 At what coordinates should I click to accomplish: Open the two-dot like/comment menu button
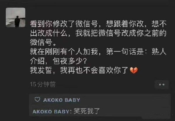(x=162, y=85)
